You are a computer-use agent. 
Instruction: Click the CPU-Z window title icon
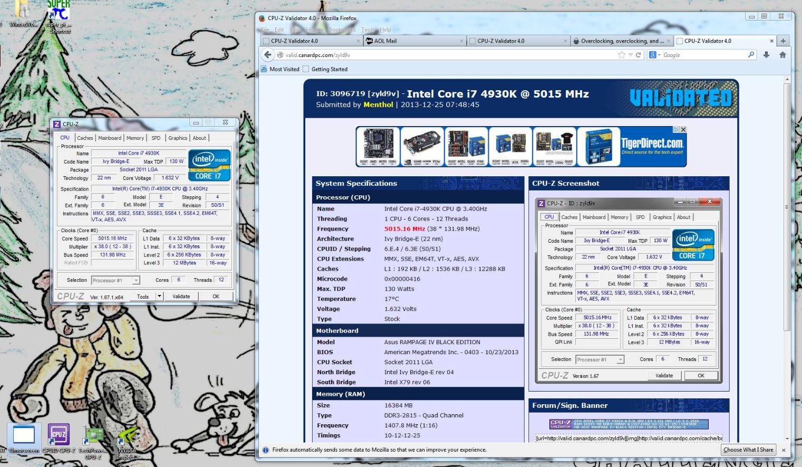pos(57,124)
